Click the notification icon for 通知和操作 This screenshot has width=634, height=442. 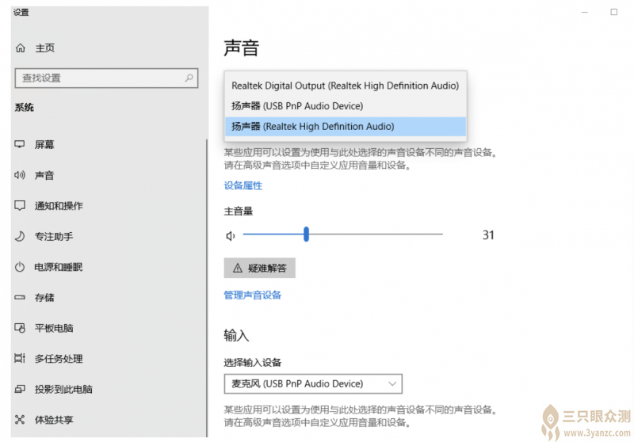20,206
